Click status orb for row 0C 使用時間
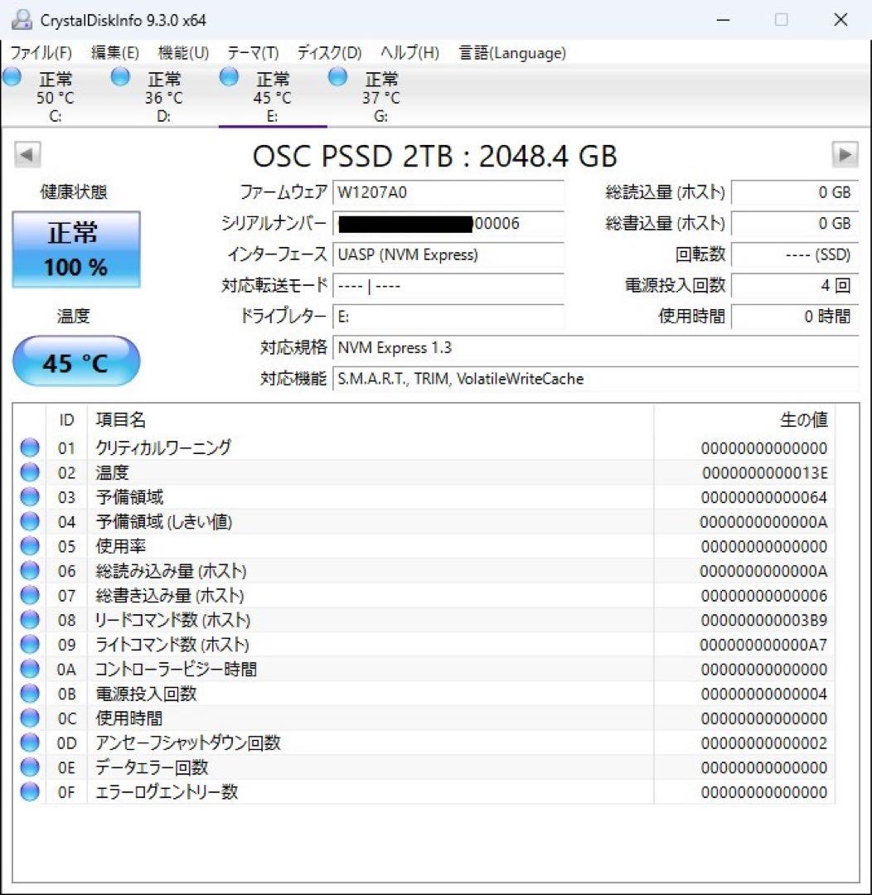This screenshot has width=872, height=895. pos(30,718)
